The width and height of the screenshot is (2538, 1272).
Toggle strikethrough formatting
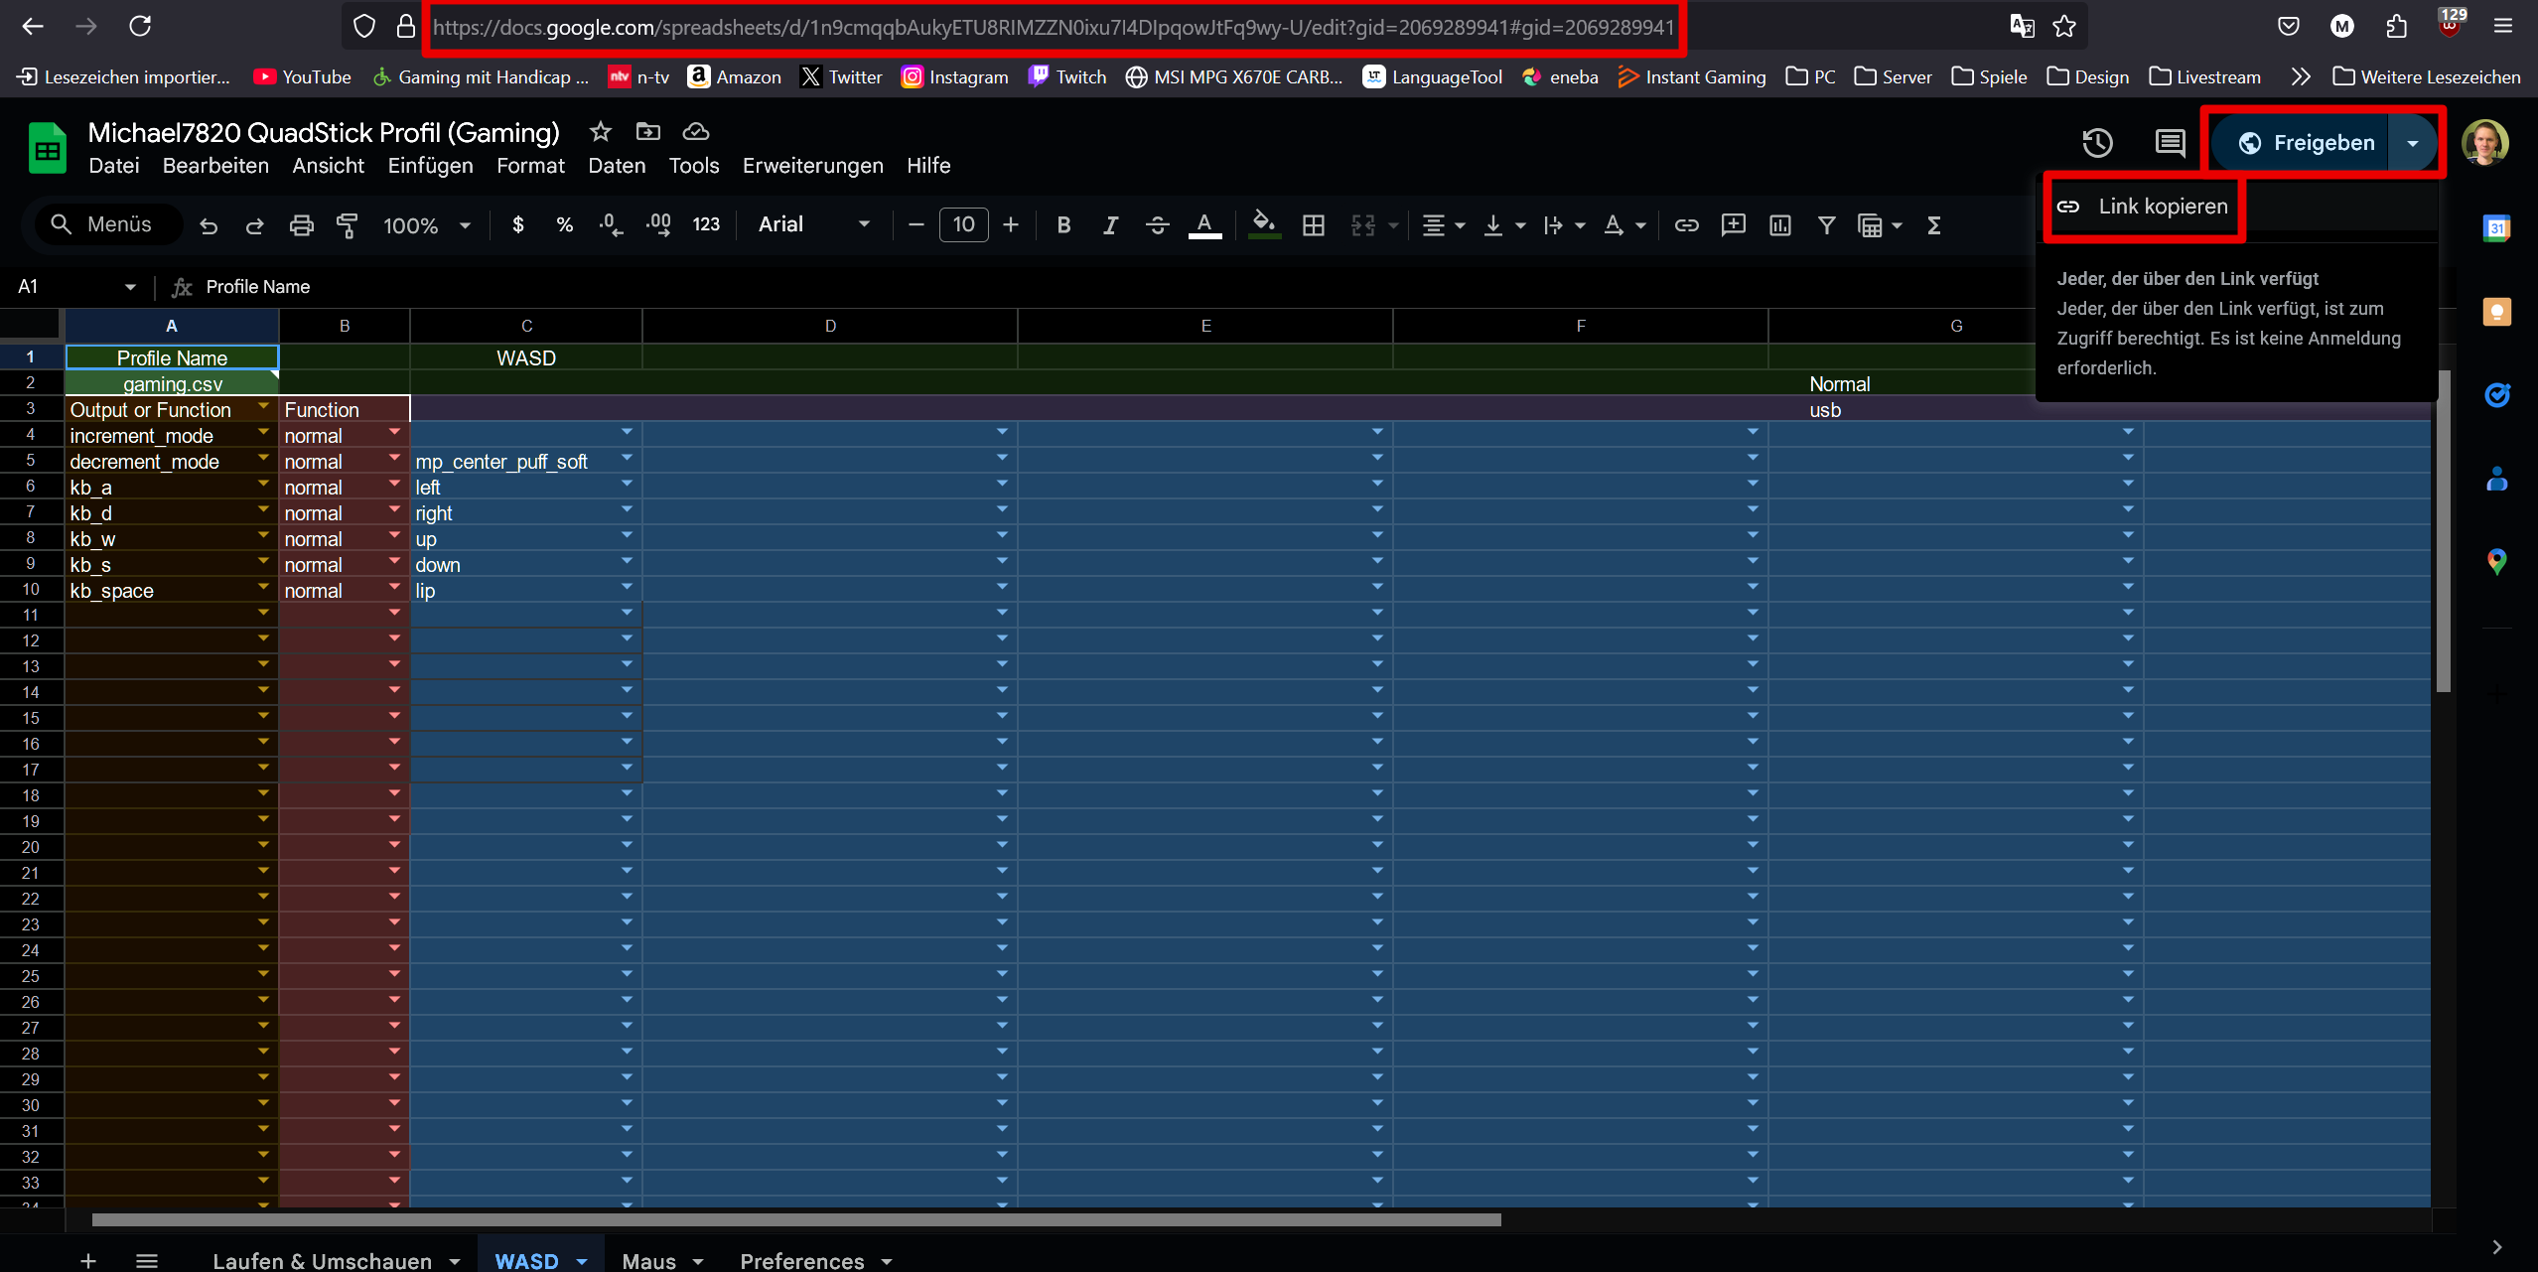coord(1157,225)
